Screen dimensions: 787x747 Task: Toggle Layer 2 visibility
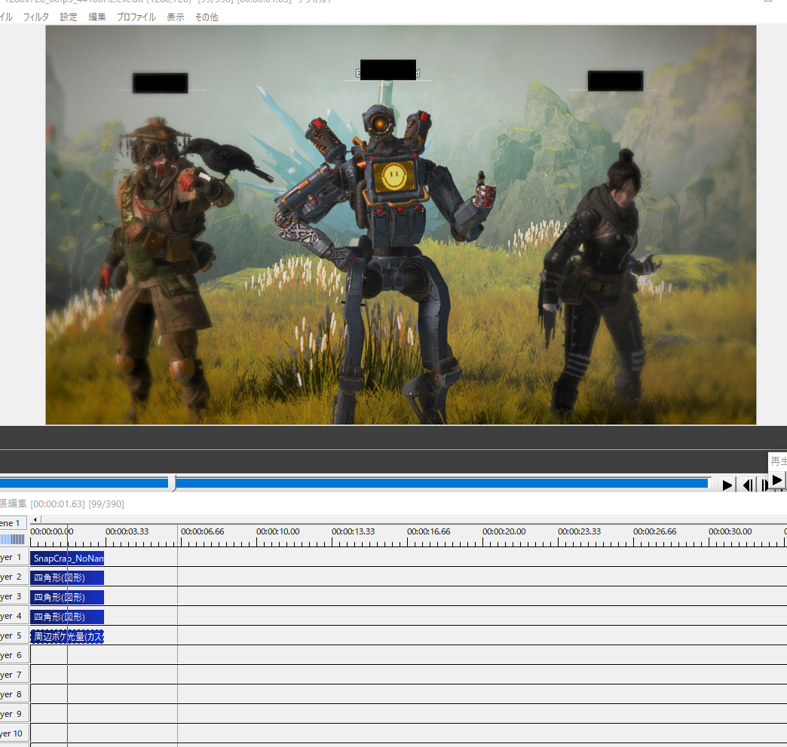[14, 577]
